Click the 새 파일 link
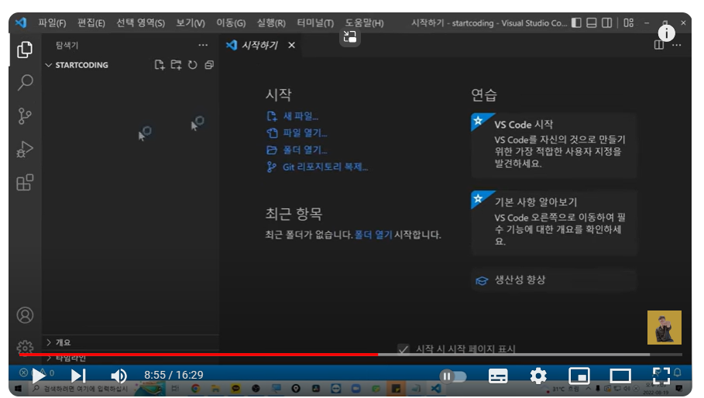This screenshot has width=704, height=398. 300,116
